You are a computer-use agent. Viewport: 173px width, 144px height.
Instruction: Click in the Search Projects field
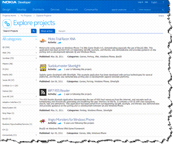pyautogui.click(x=17, y=31)
